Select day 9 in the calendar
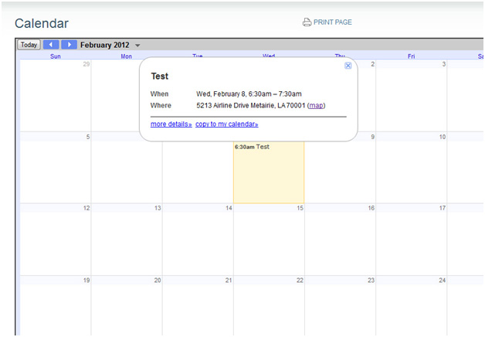Viewport: 485px width, 337px height. coord(373,137)
